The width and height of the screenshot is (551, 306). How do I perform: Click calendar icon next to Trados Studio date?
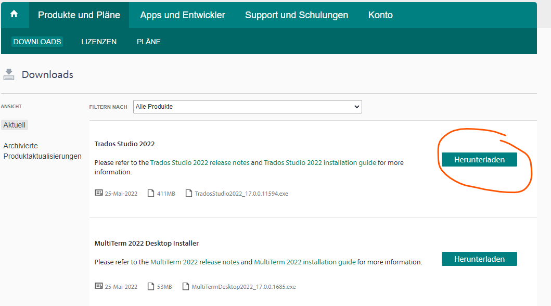99,193
